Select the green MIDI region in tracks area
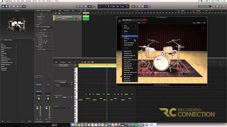 pos(86,18)
